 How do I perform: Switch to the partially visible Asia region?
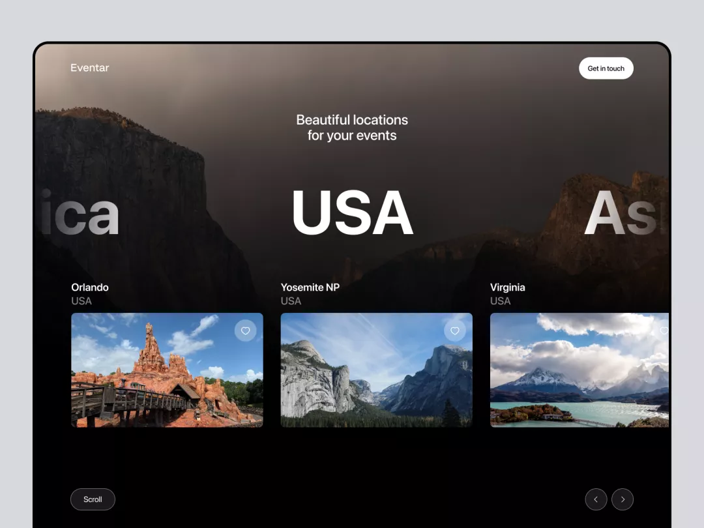(626, 213)
